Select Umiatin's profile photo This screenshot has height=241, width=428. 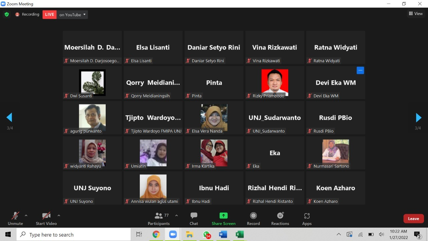tap(153, 153)
